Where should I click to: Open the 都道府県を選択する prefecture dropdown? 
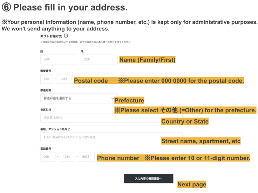pos(79,98)
